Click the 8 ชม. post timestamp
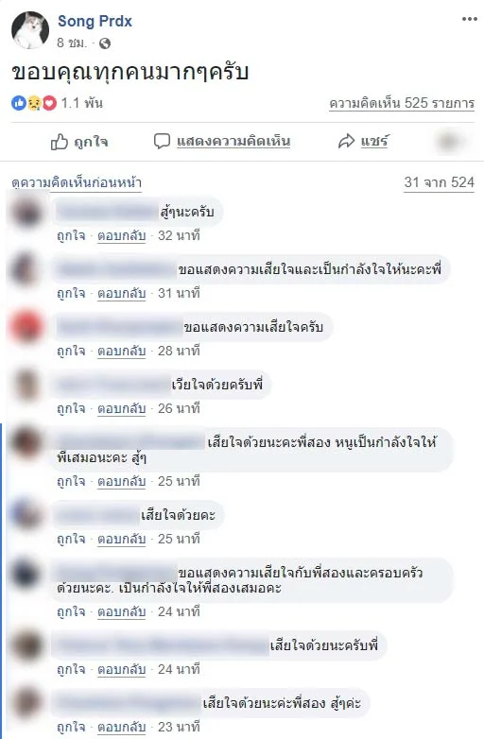Viewport: 484px width, 739px height. 72,43
